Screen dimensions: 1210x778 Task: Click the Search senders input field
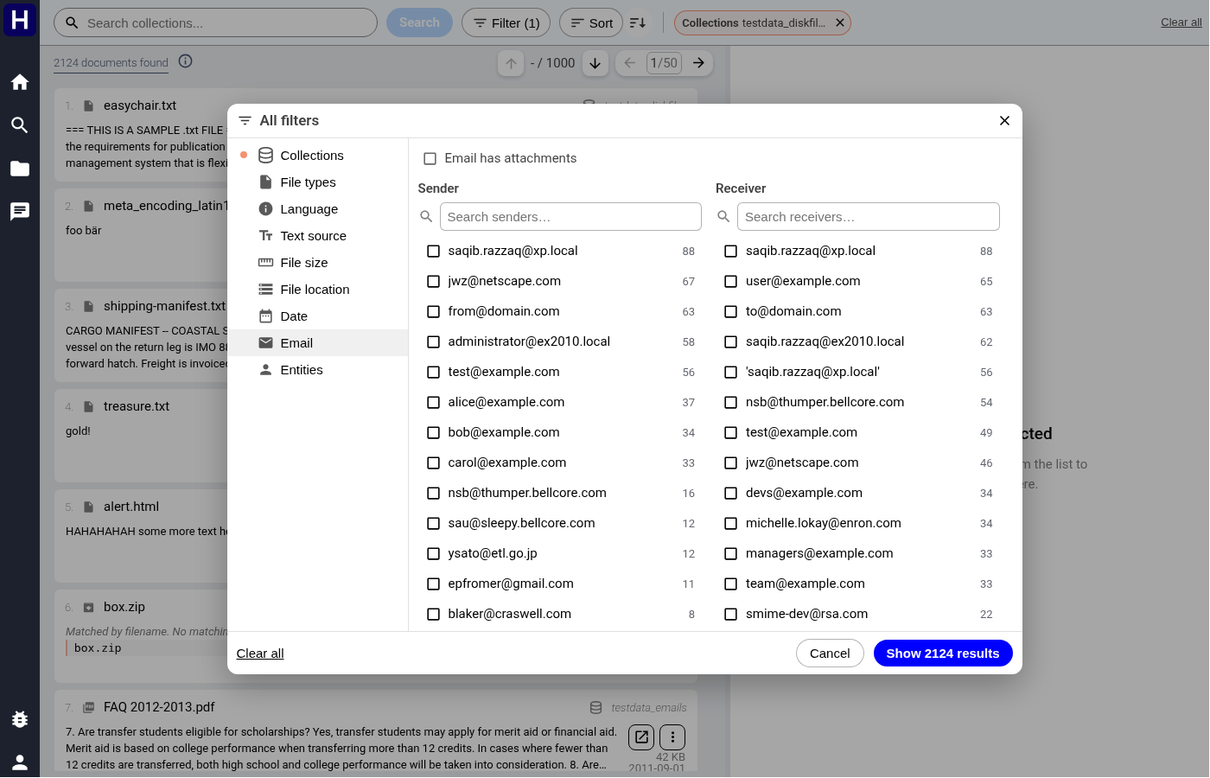pyautogui.click(x=570, y=217)
